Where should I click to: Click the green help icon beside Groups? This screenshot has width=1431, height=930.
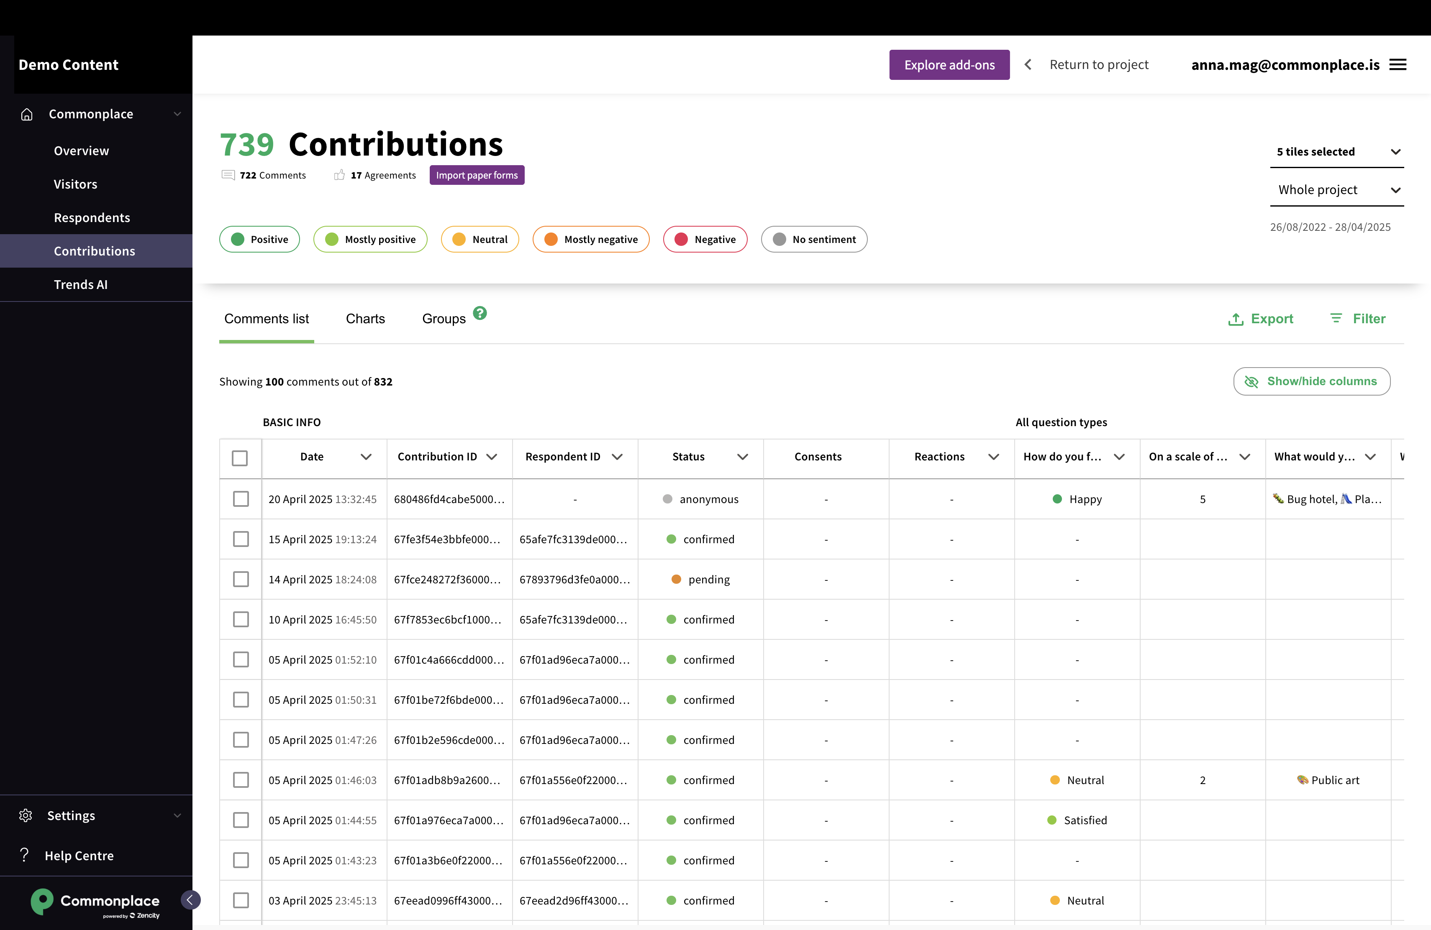[479, 313]
